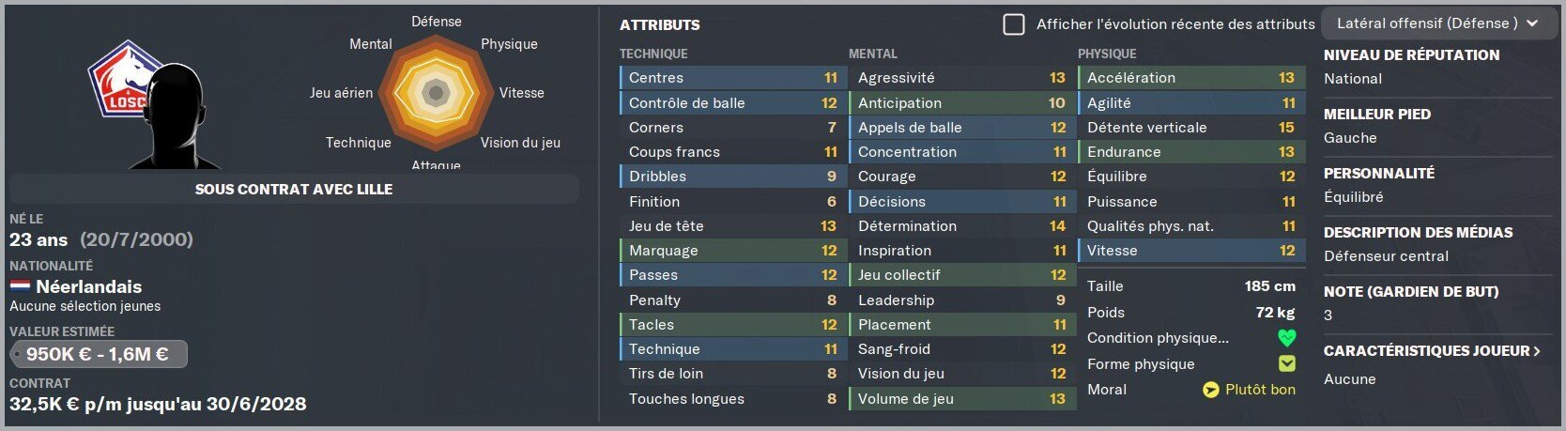Click the chevron beside Caractéristiques joueur
Screen dimensions: 1566x431
point(1537,351)
